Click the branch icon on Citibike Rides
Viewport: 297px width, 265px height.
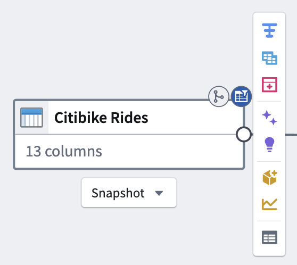pyautogui.click(x=219, y=96)
